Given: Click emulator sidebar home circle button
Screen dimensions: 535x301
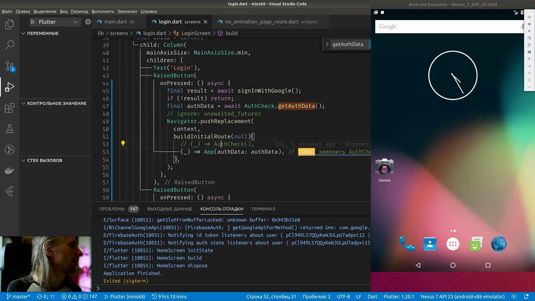Looking at the screenshot, I should (529, 73).
